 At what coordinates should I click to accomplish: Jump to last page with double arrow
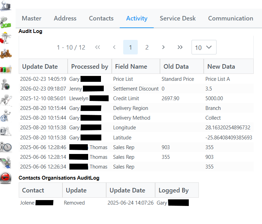click(x=180, y=48)
